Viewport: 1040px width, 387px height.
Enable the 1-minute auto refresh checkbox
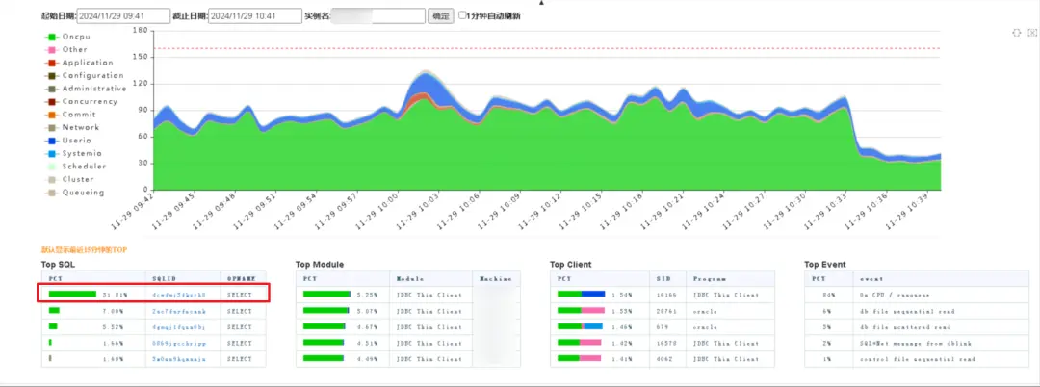[463, 15]
